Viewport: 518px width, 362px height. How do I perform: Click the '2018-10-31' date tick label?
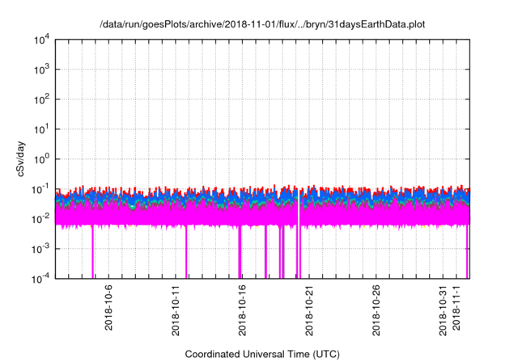click(443, 310)
